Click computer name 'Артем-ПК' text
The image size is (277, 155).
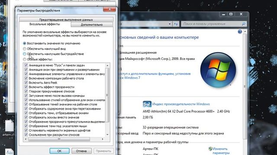[x=151, y=149]
